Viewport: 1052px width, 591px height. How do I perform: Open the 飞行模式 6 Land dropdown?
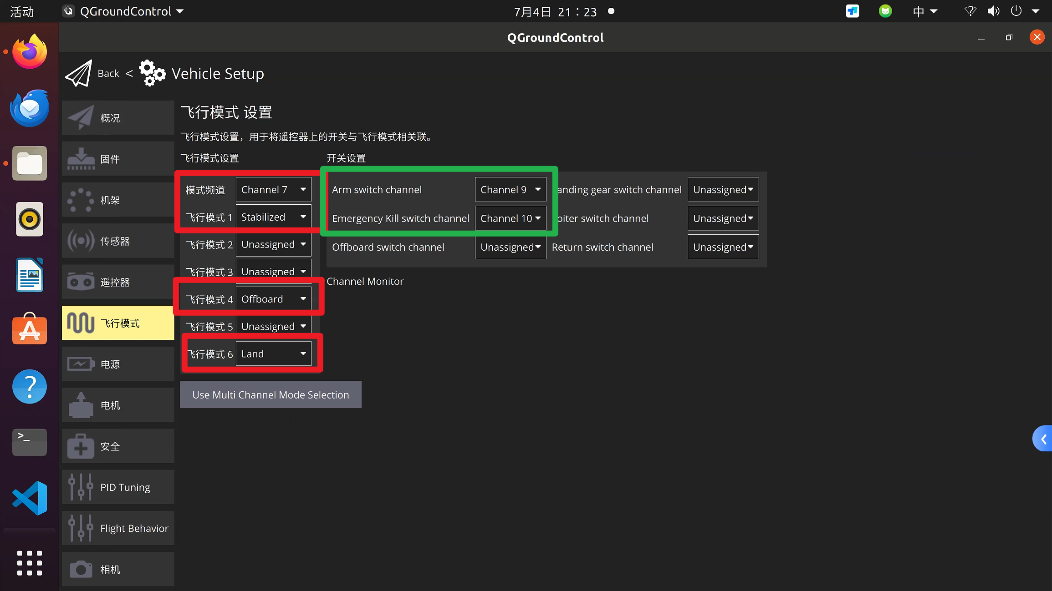click(273, 354)
